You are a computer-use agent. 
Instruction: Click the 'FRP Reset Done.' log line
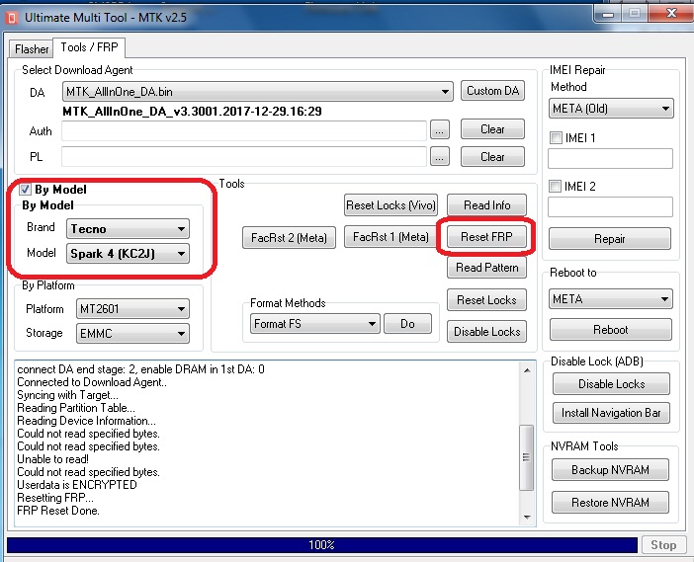(x=58, y=511)
